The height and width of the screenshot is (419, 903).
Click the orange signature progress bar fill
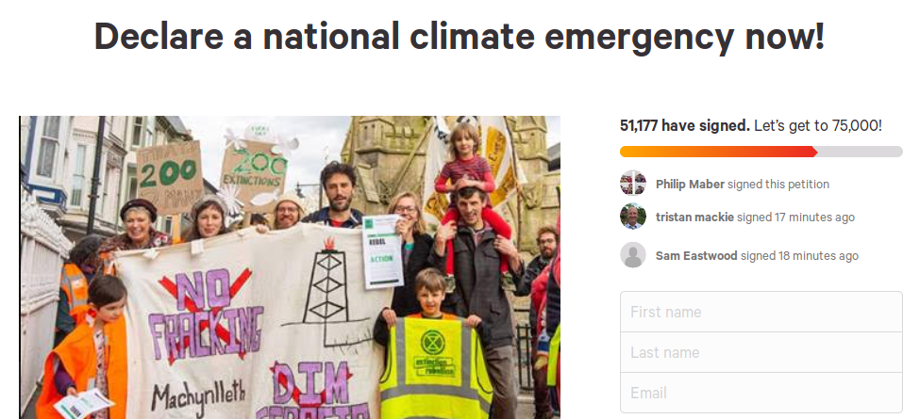pos(718,152)
